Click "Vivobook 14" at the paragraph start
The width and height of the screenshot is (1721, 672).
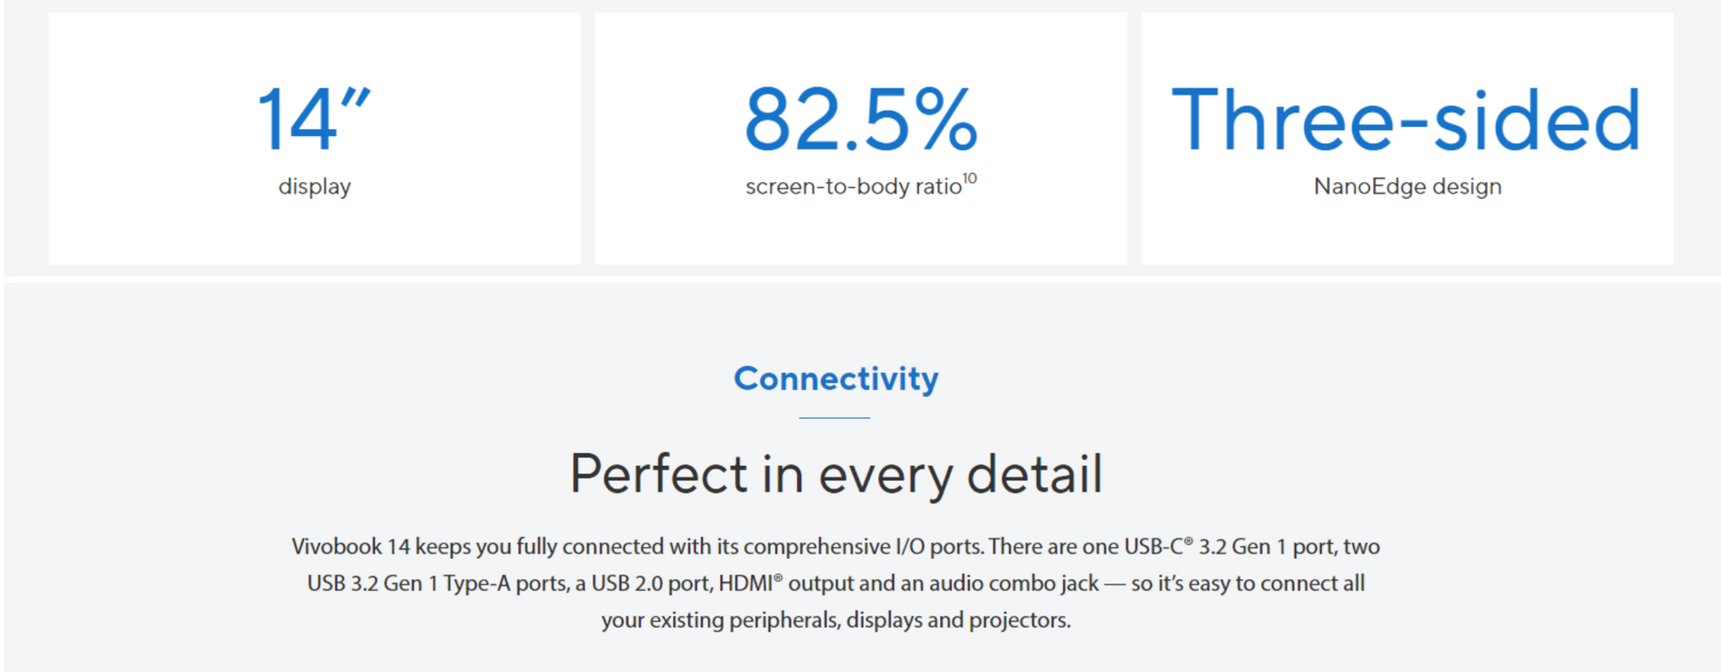(351, 546)
